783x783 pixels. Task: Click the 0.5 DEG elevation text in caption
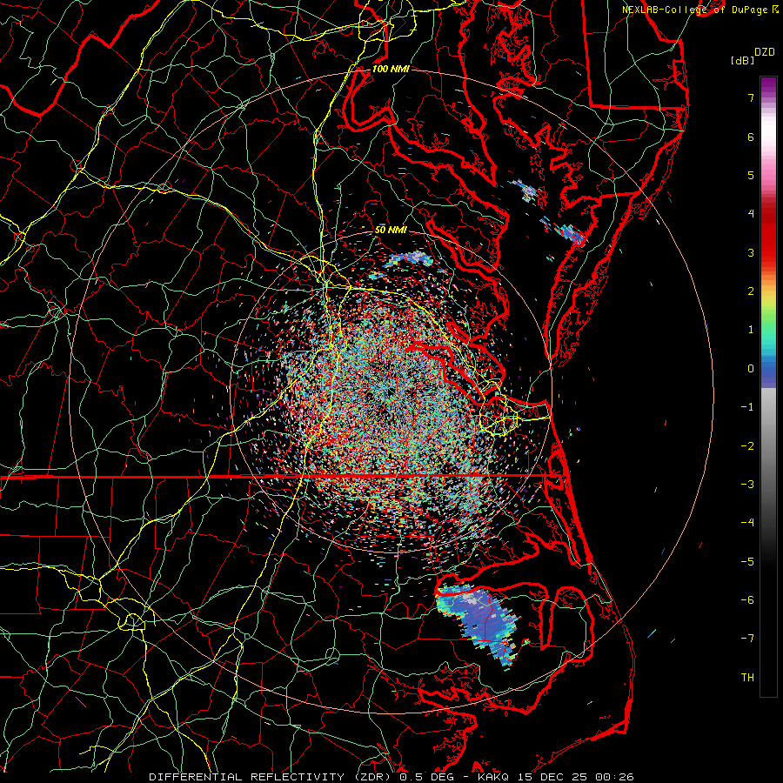click(426, 777)
